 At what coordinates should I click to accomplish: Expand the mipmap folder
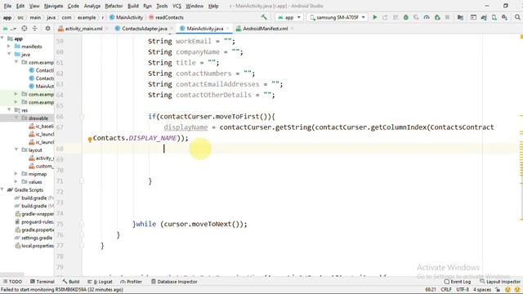point(16,174)
